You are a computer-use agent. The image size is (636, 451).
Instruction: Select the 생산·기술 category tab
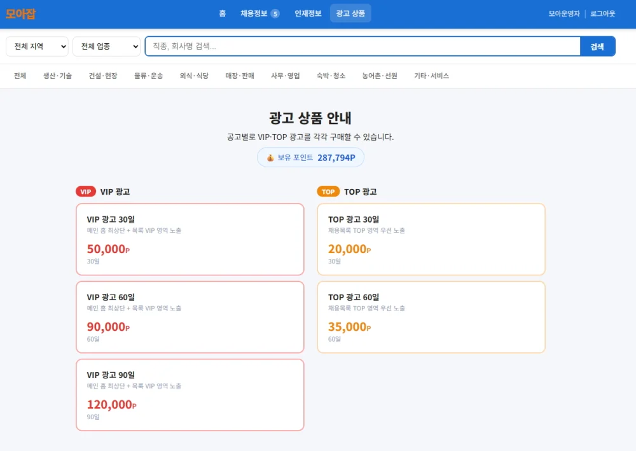click(x=58, y=76)
